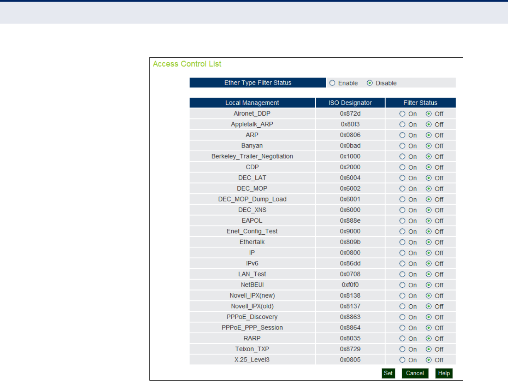The image size is (508, 381).
Task: Set Aironet_DDP filter to Off
Action: point(429,114)
